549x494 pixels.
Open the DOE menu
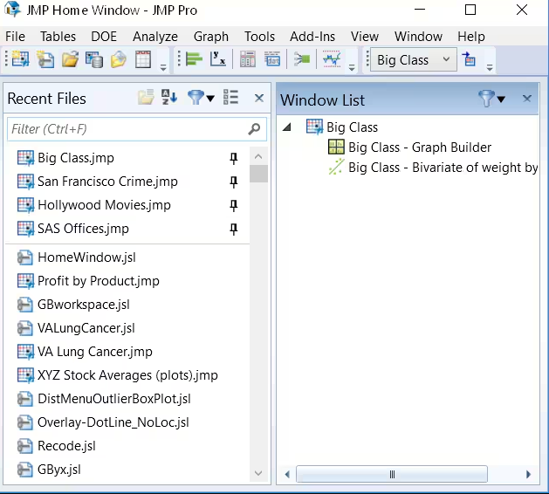104,37
